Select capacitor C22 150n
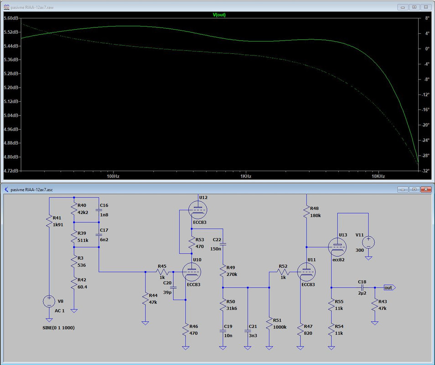435x365 pixels. pos(223,244)
